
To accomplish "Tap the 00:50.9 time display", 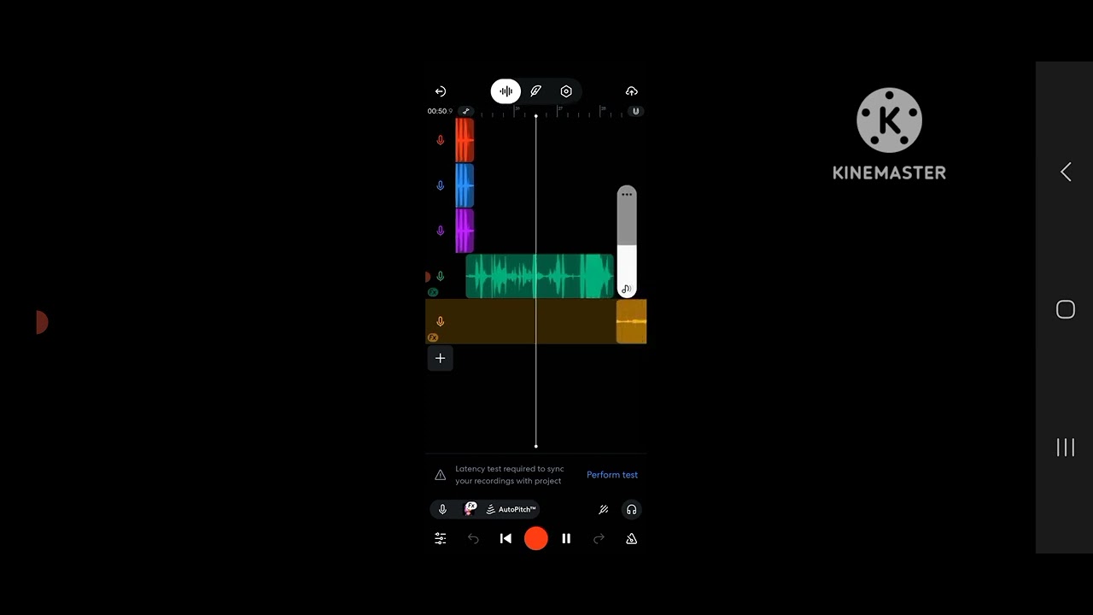I will (x=440, y=111).
